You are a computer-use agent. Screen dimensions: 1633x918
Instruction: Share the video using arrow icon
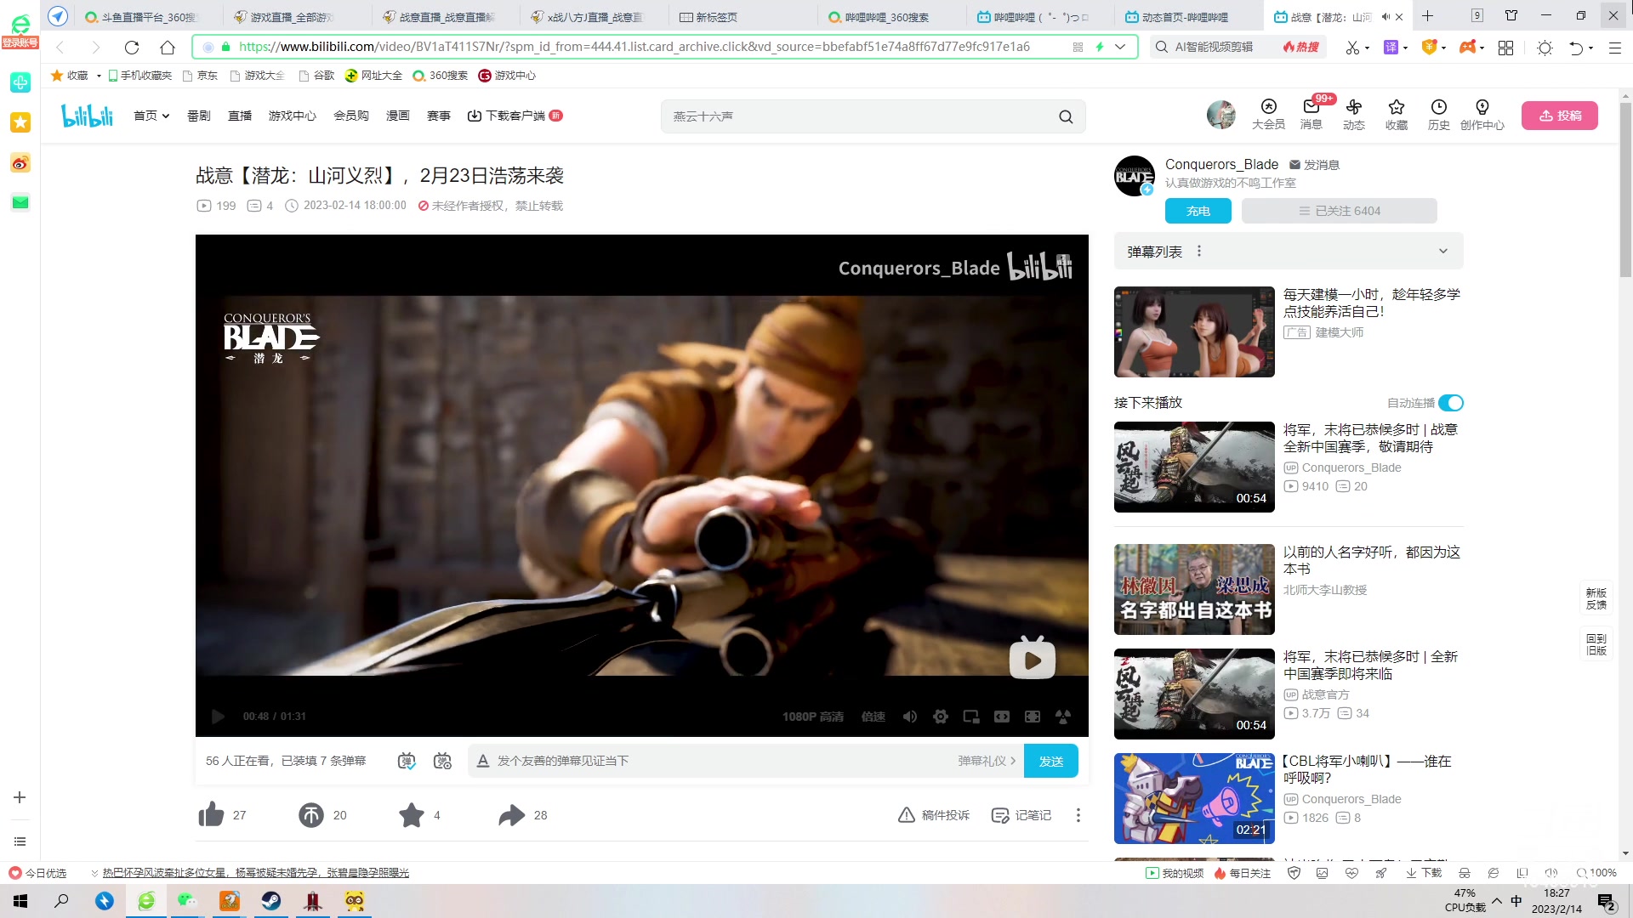pos(511,815)
